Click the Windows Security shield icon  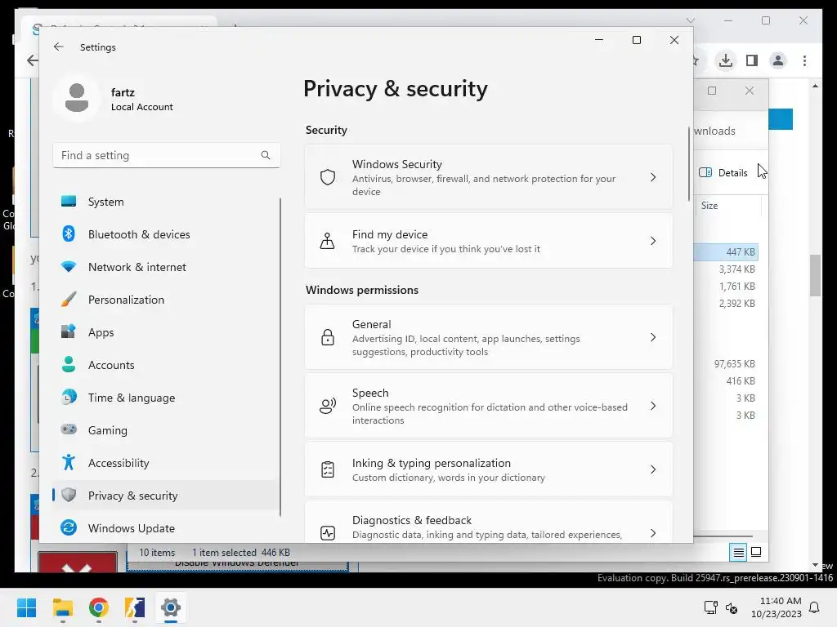pyautogui.click(x=327, y=177)
